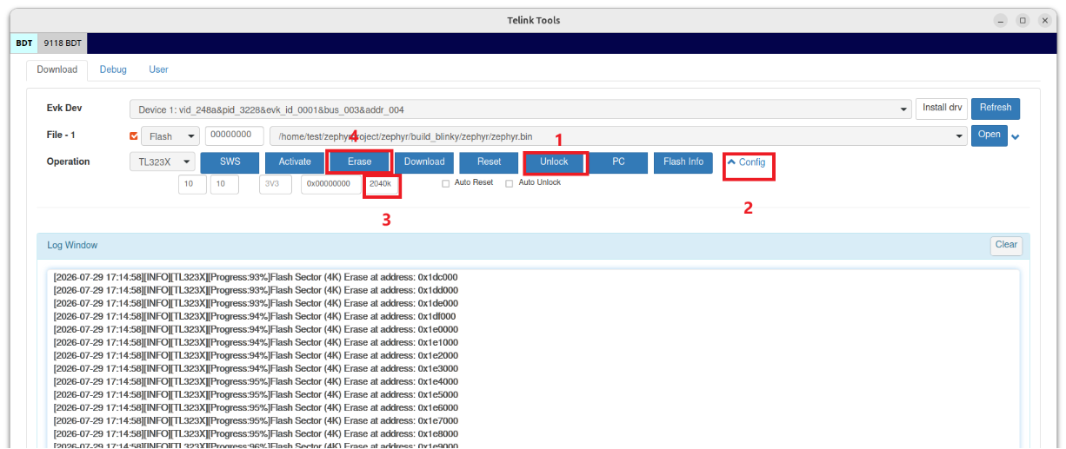Minimize the Telink Tools window

pyautogui.click(x=1001, y=20)
